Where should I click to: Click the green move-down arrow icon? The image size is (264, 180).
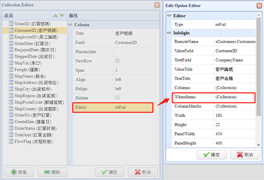point(62,16)
